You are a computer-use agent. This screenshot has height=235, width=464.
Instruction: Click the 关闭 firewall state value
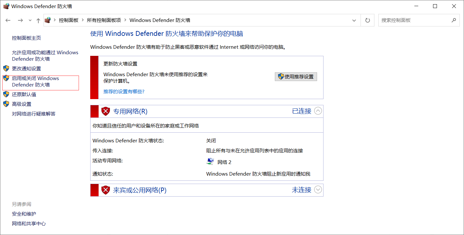[x=211, y=141]
